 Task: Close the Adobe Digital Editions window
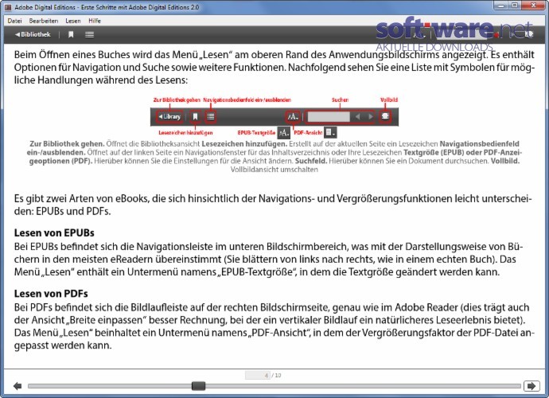click(x=534, y=6)
